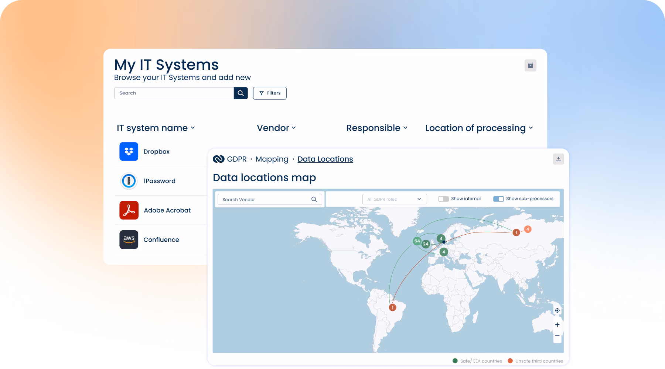
Task: Go to Mapping breadcrumb item
Action: pos(272,159)
